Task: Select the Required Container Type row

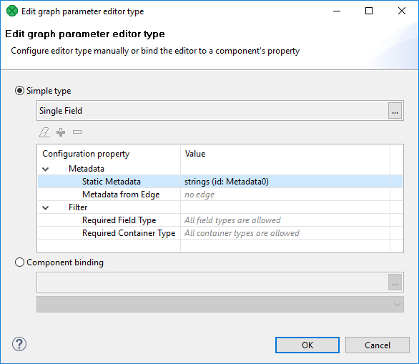Action: click(x=220, y=233)
